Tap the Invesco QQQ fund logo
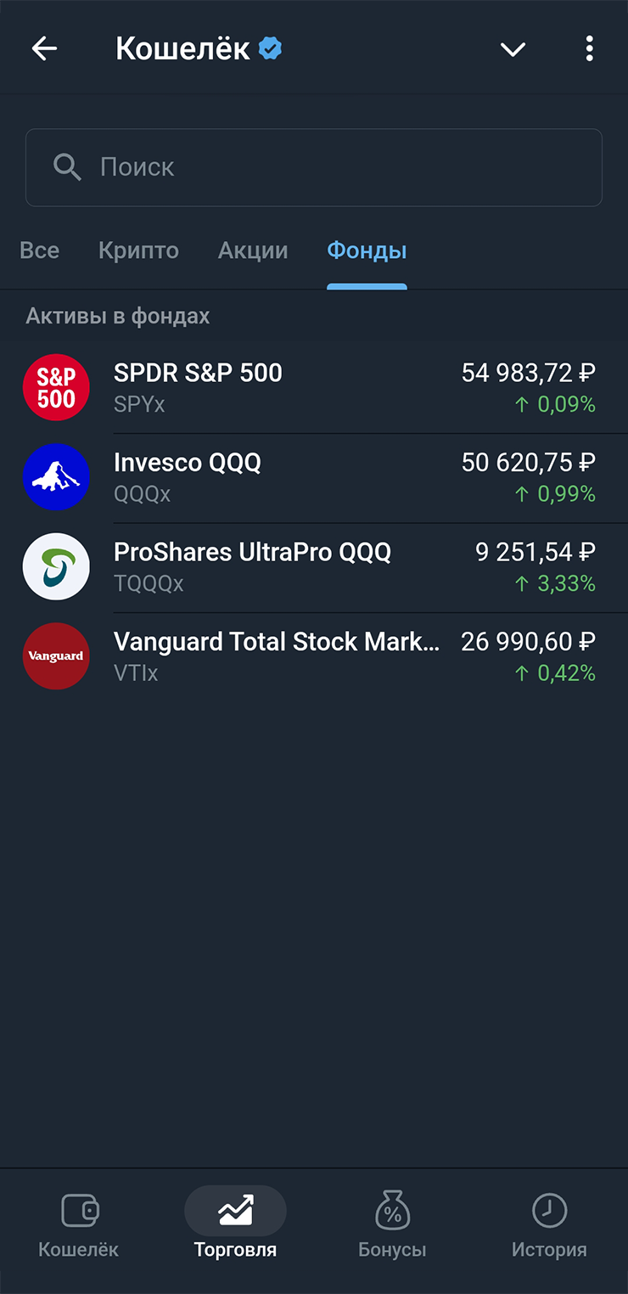This screenshot has height=1294, width=628. coord(56,477)
